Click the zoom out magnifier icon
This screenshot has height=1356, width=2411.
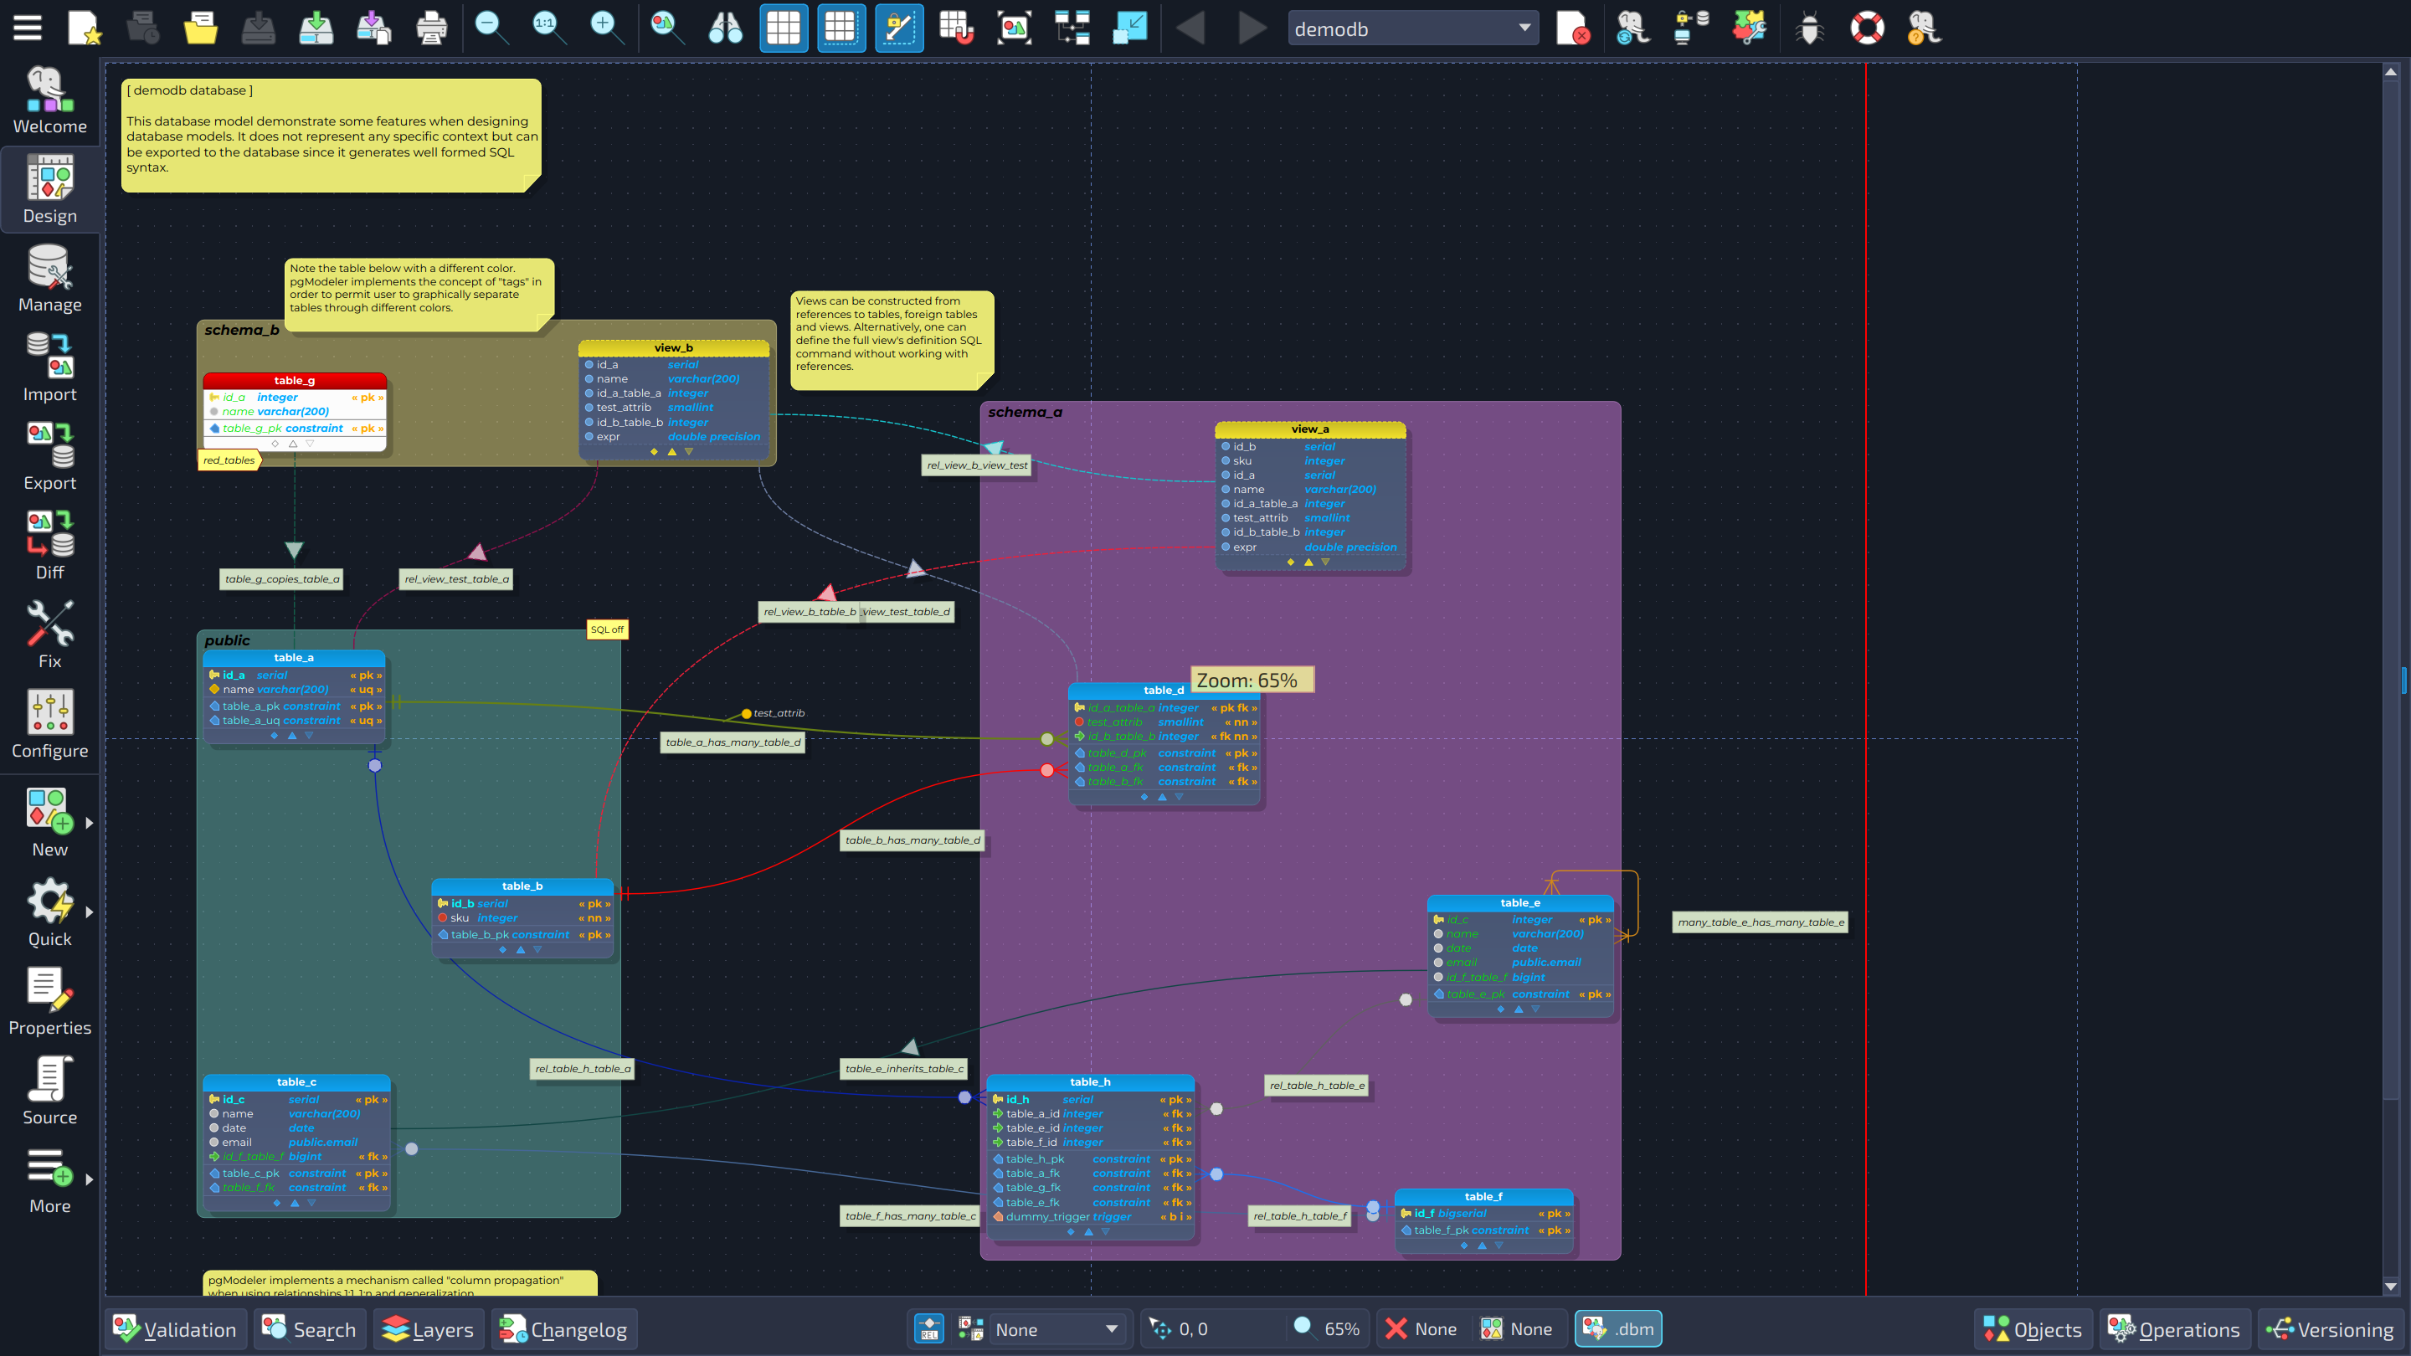[x=491, y=28]
